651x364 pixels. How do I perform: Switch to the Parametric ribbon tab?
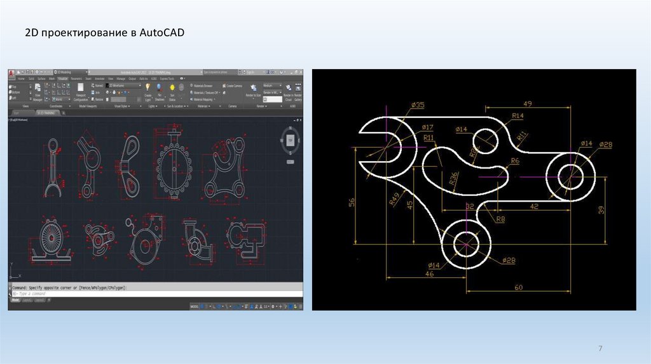coord(76,78)
